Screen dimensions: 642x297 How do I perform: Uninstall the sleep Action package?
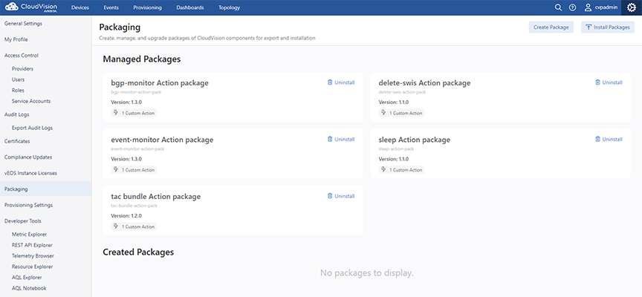[609, 140]
